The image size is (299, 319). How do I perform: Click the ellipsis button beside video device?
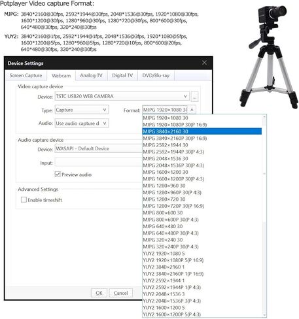(194, 97)
